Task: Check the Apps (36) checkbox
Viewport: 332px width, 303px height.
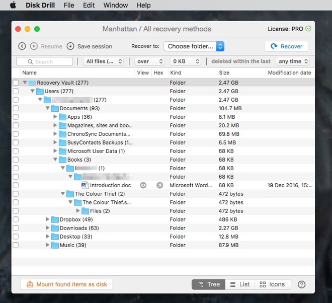Action: pyautogui.click(x=16, y=117)
